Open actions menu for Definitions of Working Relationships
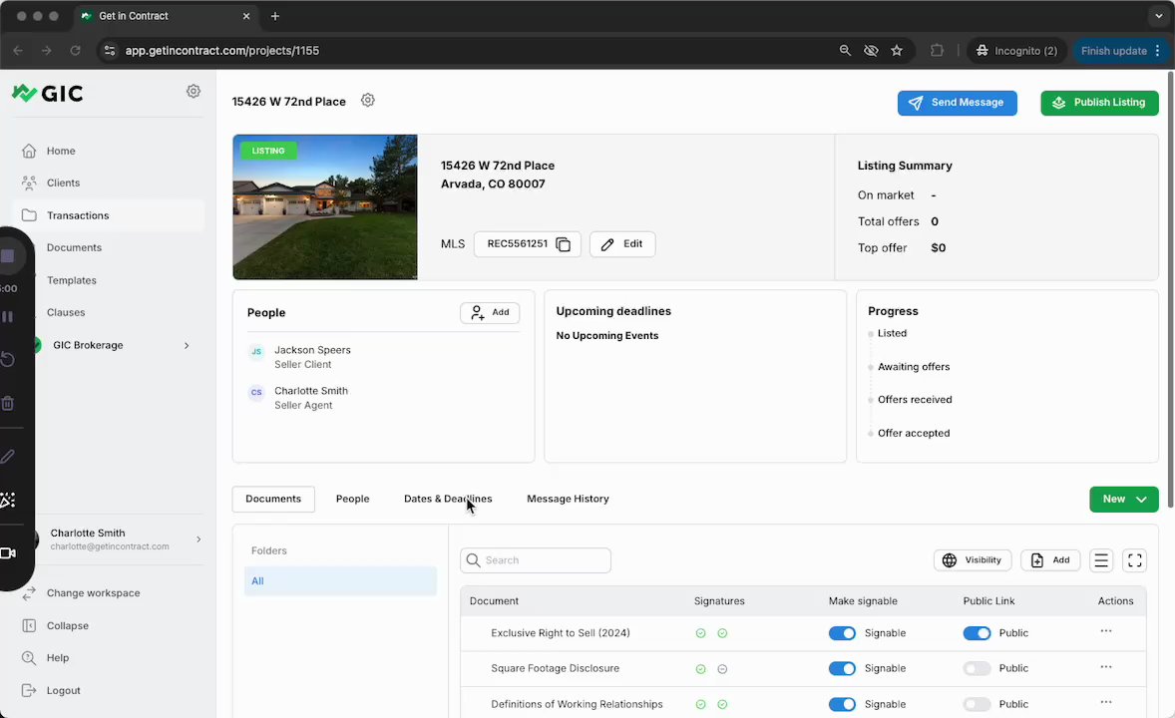1175x718 pixels. click(x=1106, y=703)
